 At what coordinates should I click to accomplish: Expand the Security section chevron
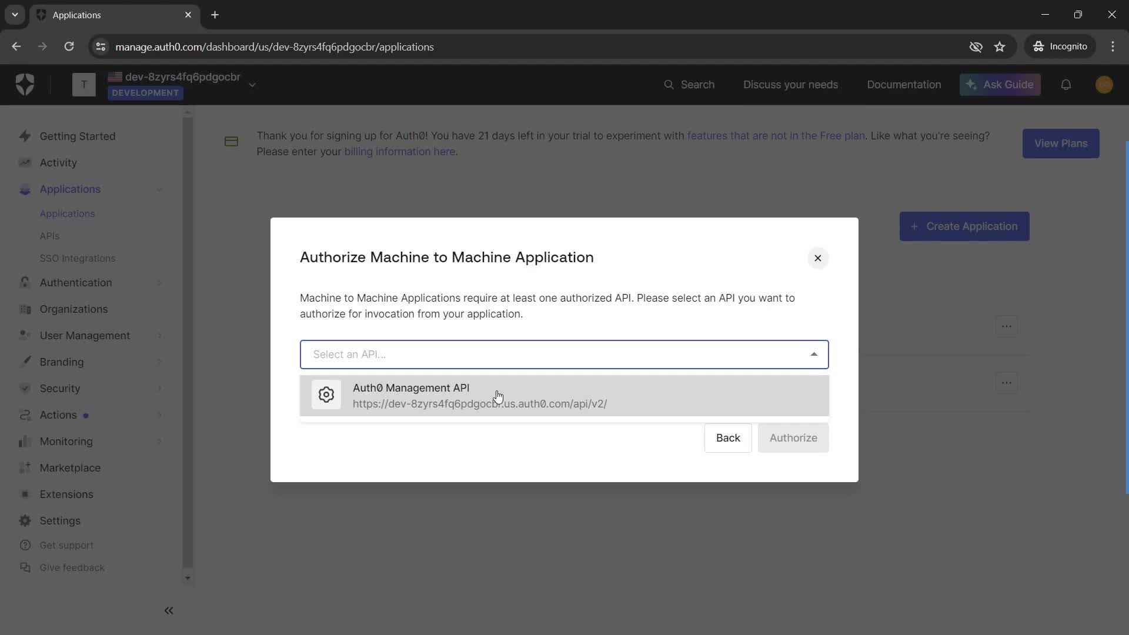[159, 389]
